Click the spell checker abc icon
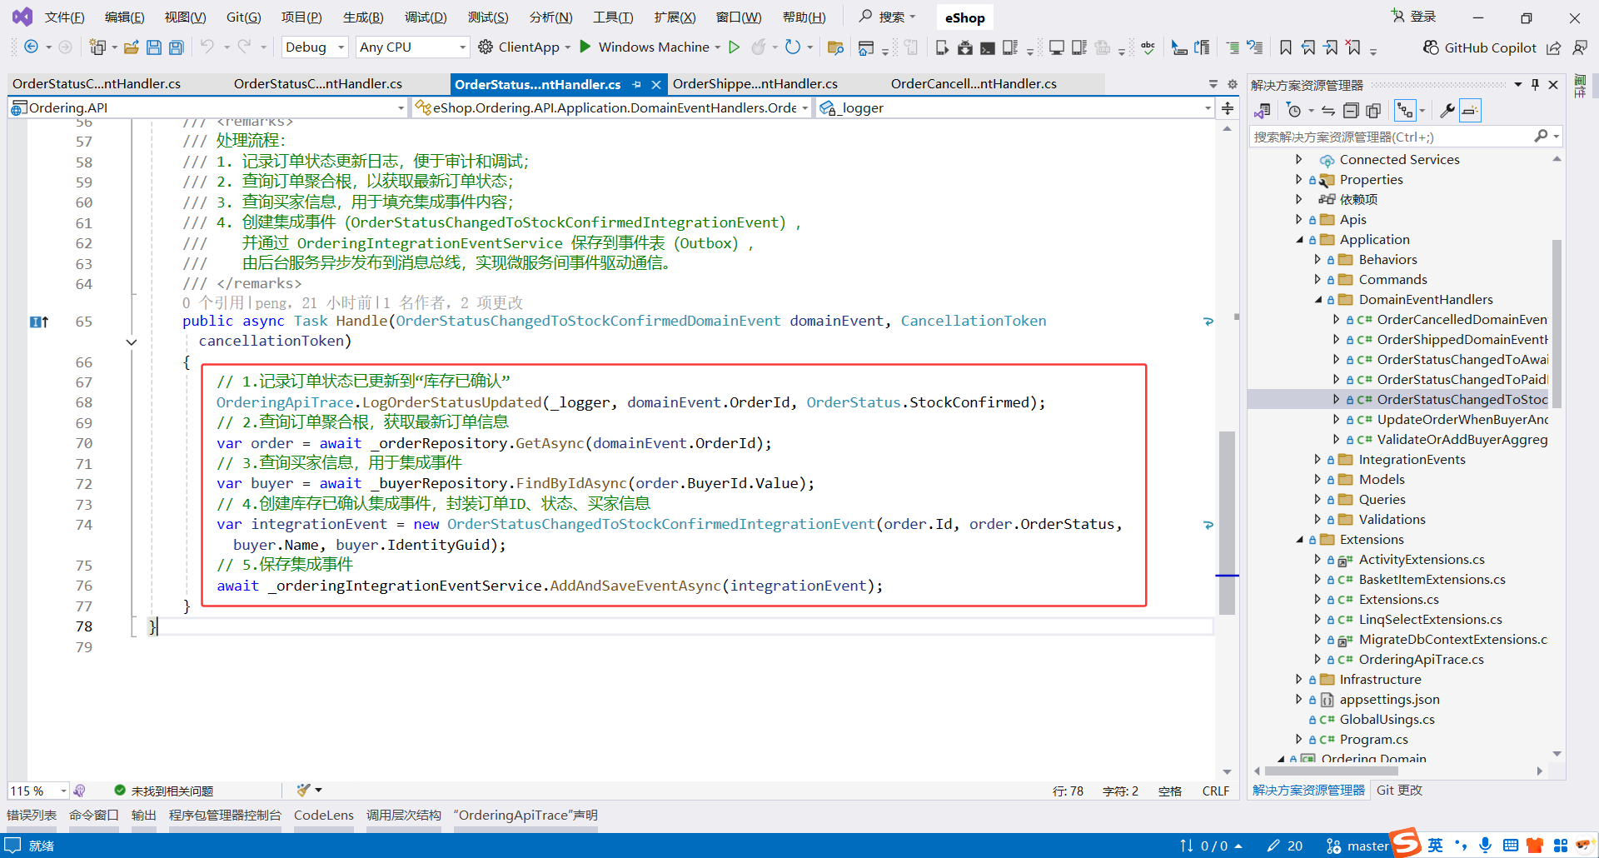The width and height of the screenshot is (1599, 858). coord(1148,47)
